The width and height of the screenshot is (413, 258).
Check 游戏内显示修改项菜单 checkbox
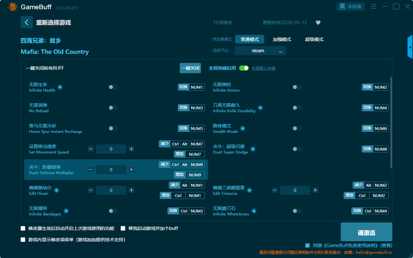click(x=23, y=240)
